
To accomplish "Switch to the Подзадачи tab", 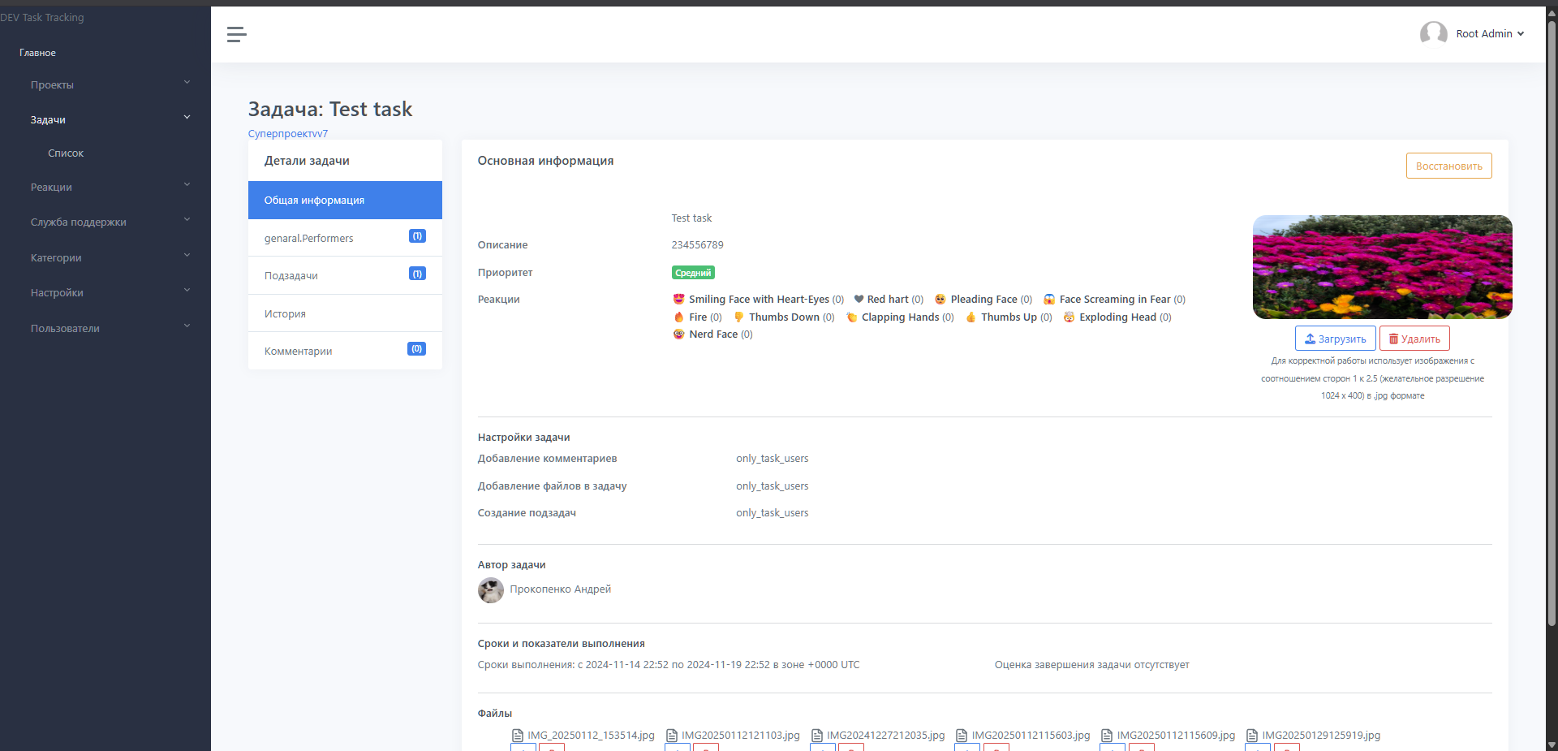I will [x=345, y=275].
